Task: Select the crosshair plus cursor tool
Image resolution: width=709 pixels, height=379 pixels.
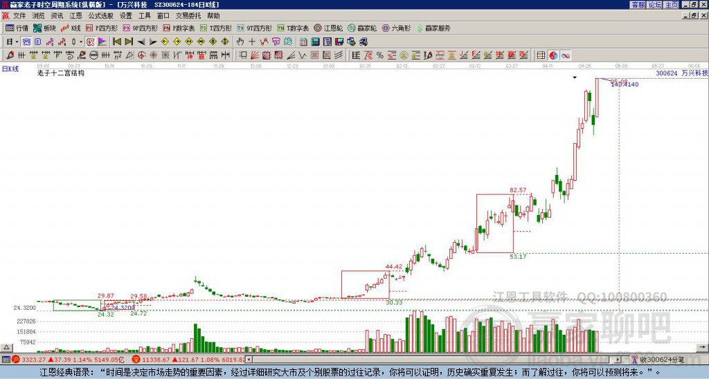Action: (x=252, y=42)
